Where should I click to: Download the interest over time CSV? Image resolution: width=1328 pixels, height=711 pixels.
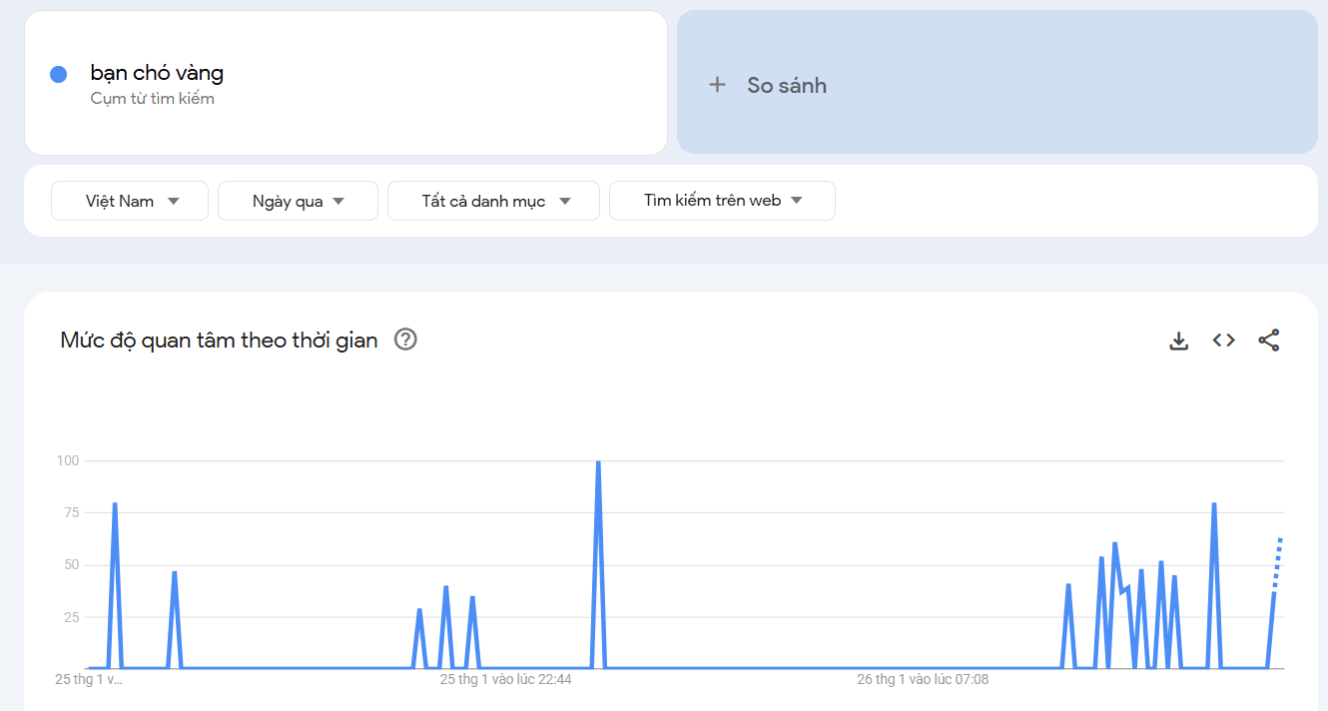(1179, 341)
